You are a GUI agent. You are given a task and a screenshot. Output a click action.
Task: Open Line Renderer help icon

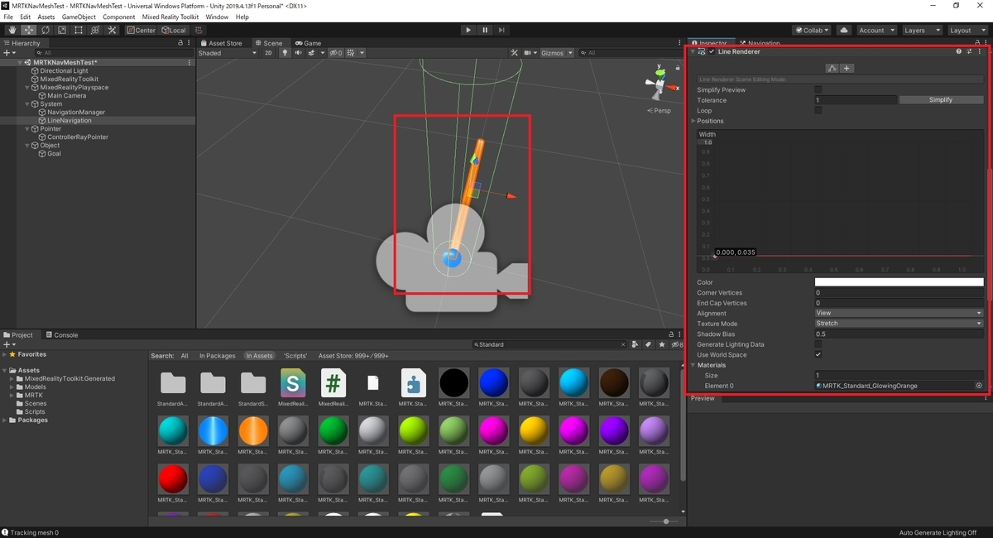point(959,51)
